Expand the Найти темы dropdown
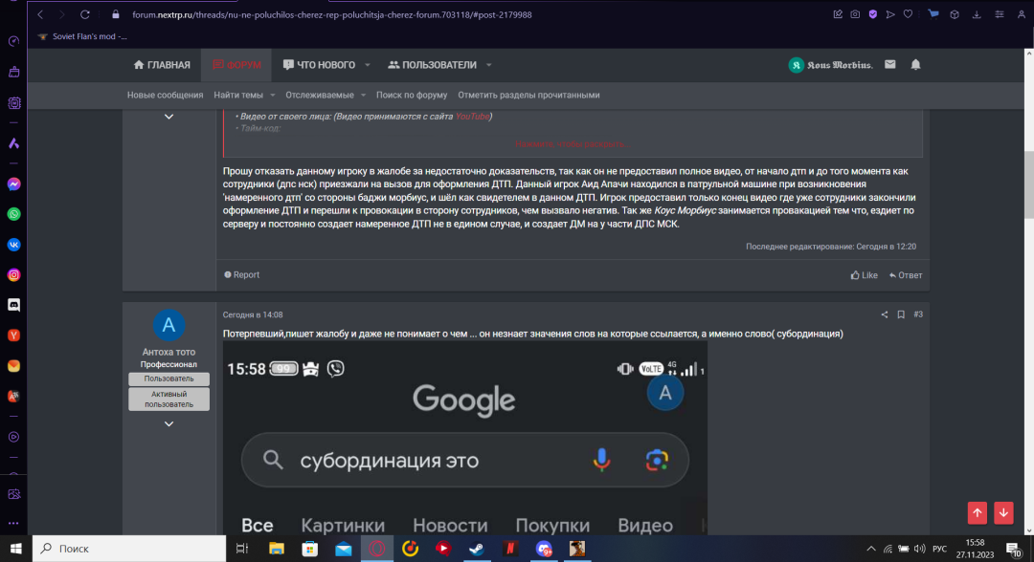This screenshot has width=1034, height=562. (273, 96)
